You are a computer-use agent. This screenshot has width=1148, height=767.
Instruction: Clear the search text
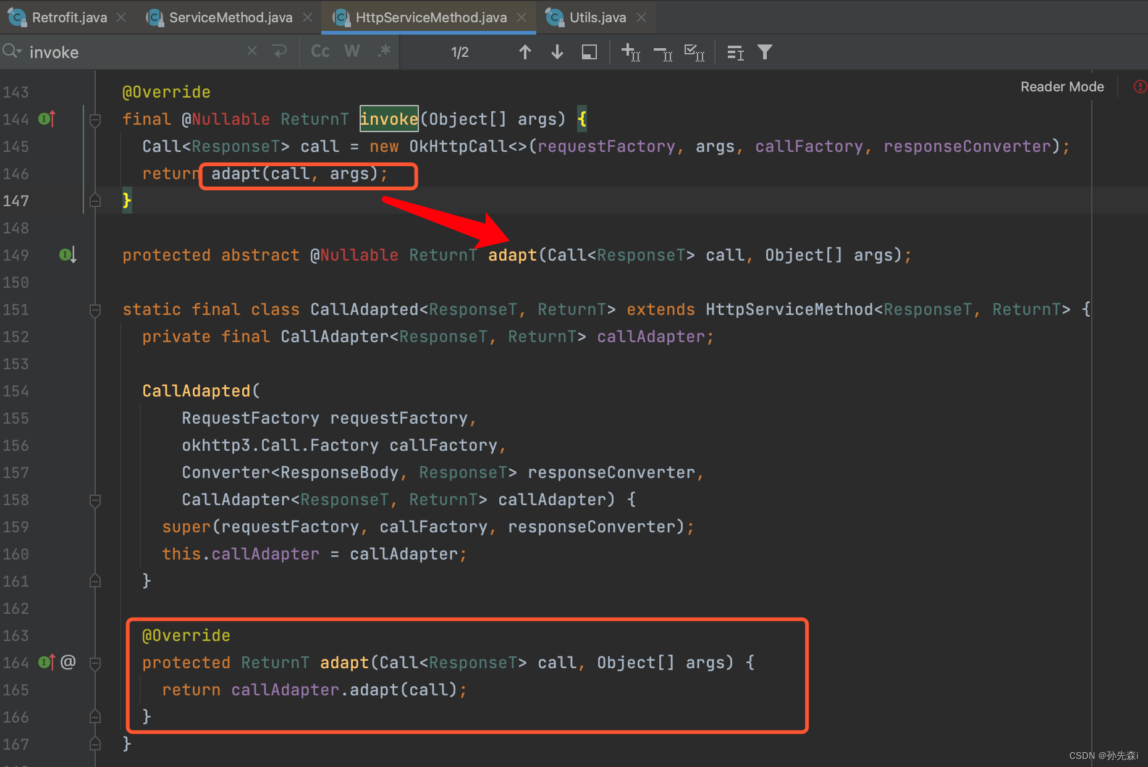pos(252,51)
